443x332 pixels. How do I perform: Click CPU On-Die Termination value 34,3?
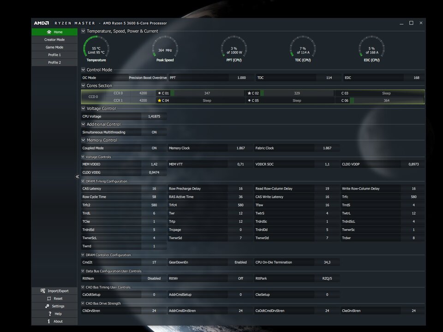(327, 262)
